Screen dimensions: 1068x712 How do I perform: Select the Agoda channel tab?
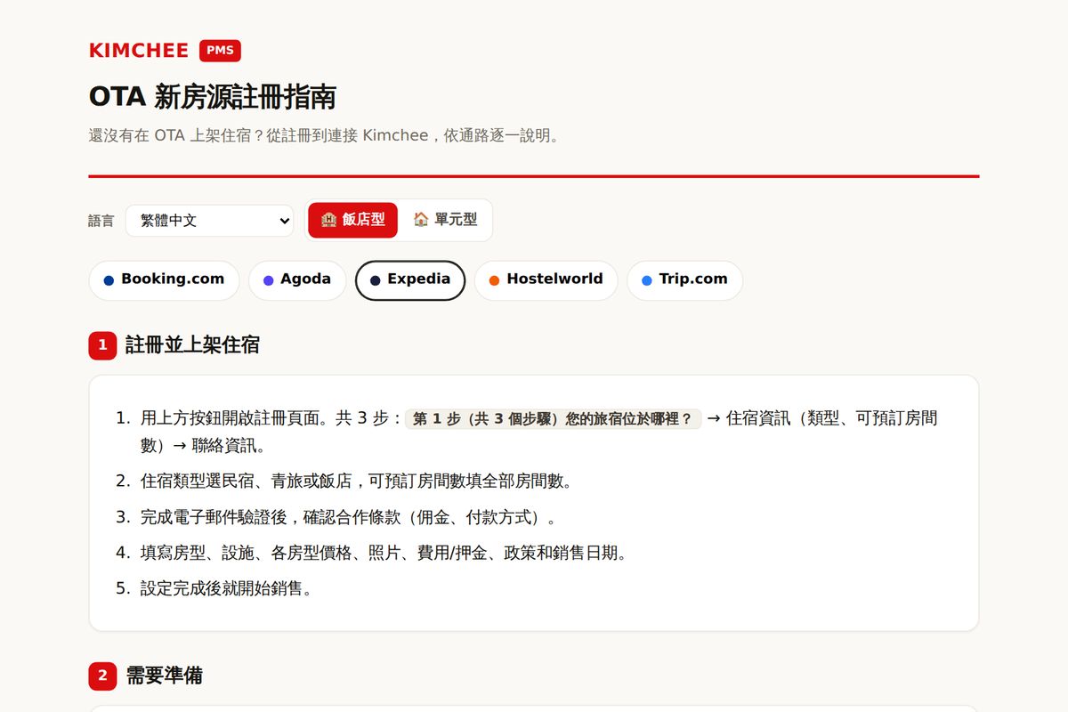297,280
